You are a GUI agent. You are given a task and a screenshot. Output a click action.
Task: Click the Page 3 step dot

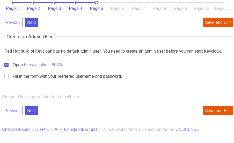(x=55, y=3)
